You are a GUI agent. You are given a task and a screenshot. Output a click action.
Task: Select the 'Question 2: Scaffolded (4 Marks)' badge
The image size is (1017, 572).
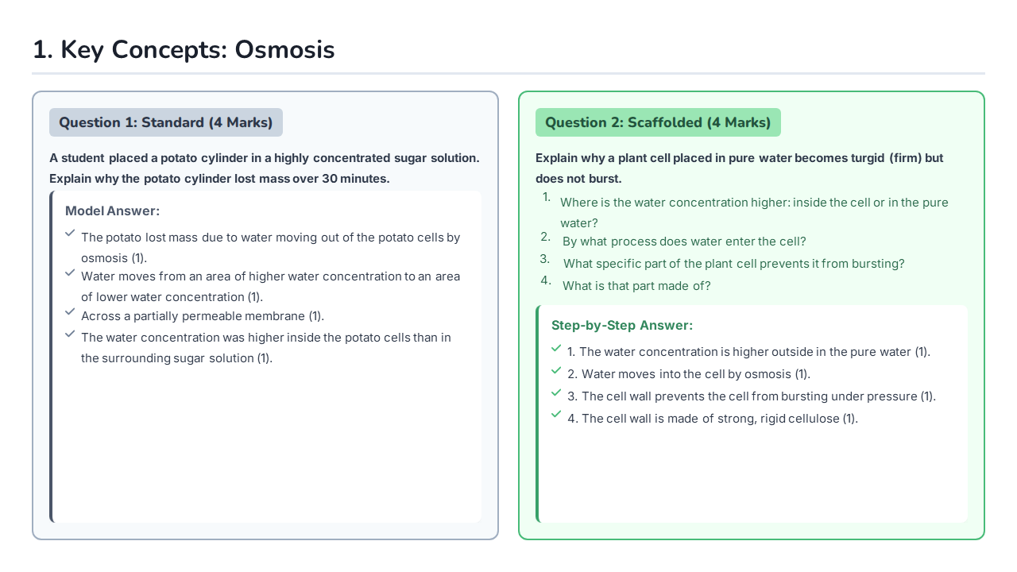(658, 122)
